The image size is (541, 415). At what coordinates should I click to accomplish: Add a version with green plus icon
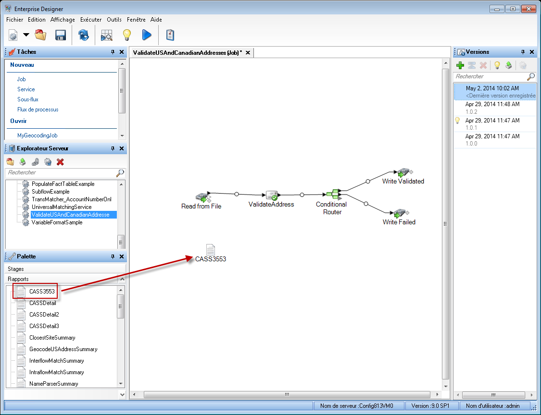point(460,65)
